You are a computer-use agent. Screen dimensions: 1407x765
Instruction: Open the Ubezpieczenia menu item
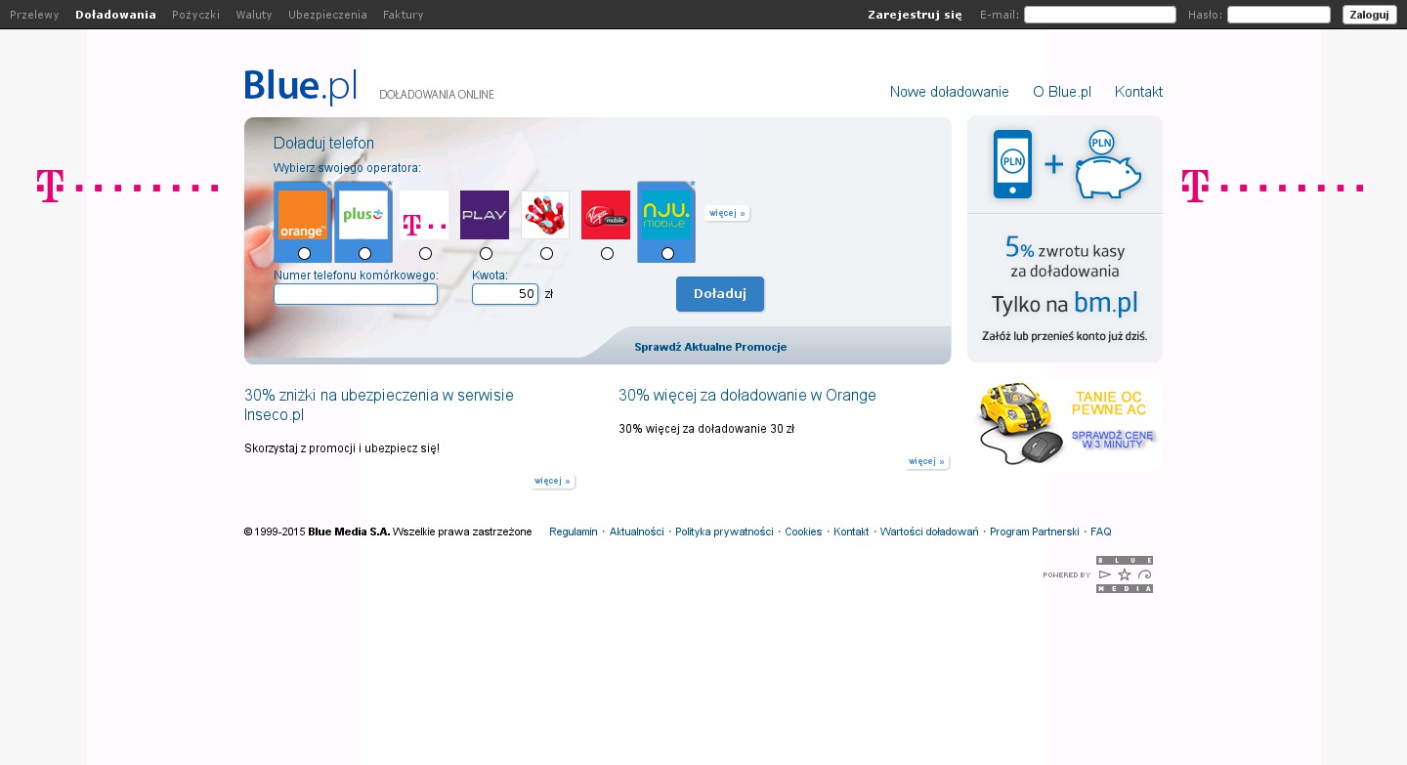point(327,15)
